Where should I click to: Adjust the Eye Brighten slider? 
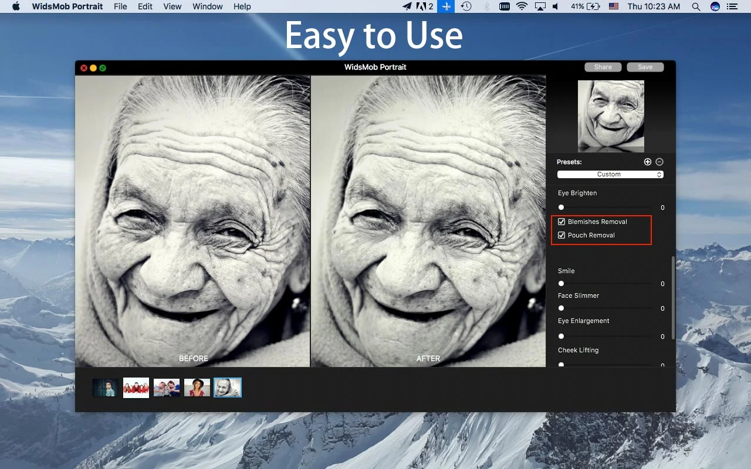(x=561, y=207)
